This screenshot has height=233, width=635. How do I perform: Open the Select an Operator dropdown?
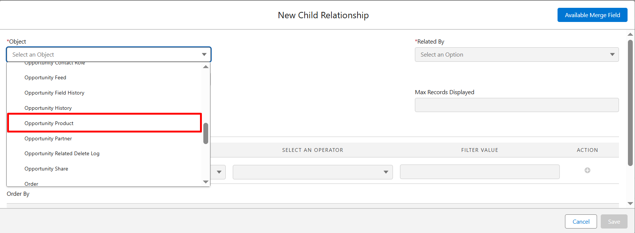(312, 172)
